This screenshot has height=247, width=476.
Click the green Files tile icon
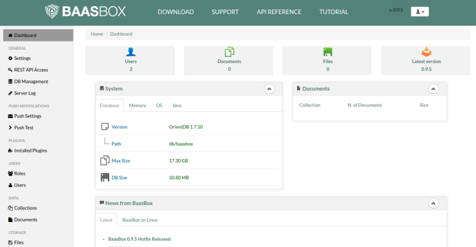click(328, 52)
